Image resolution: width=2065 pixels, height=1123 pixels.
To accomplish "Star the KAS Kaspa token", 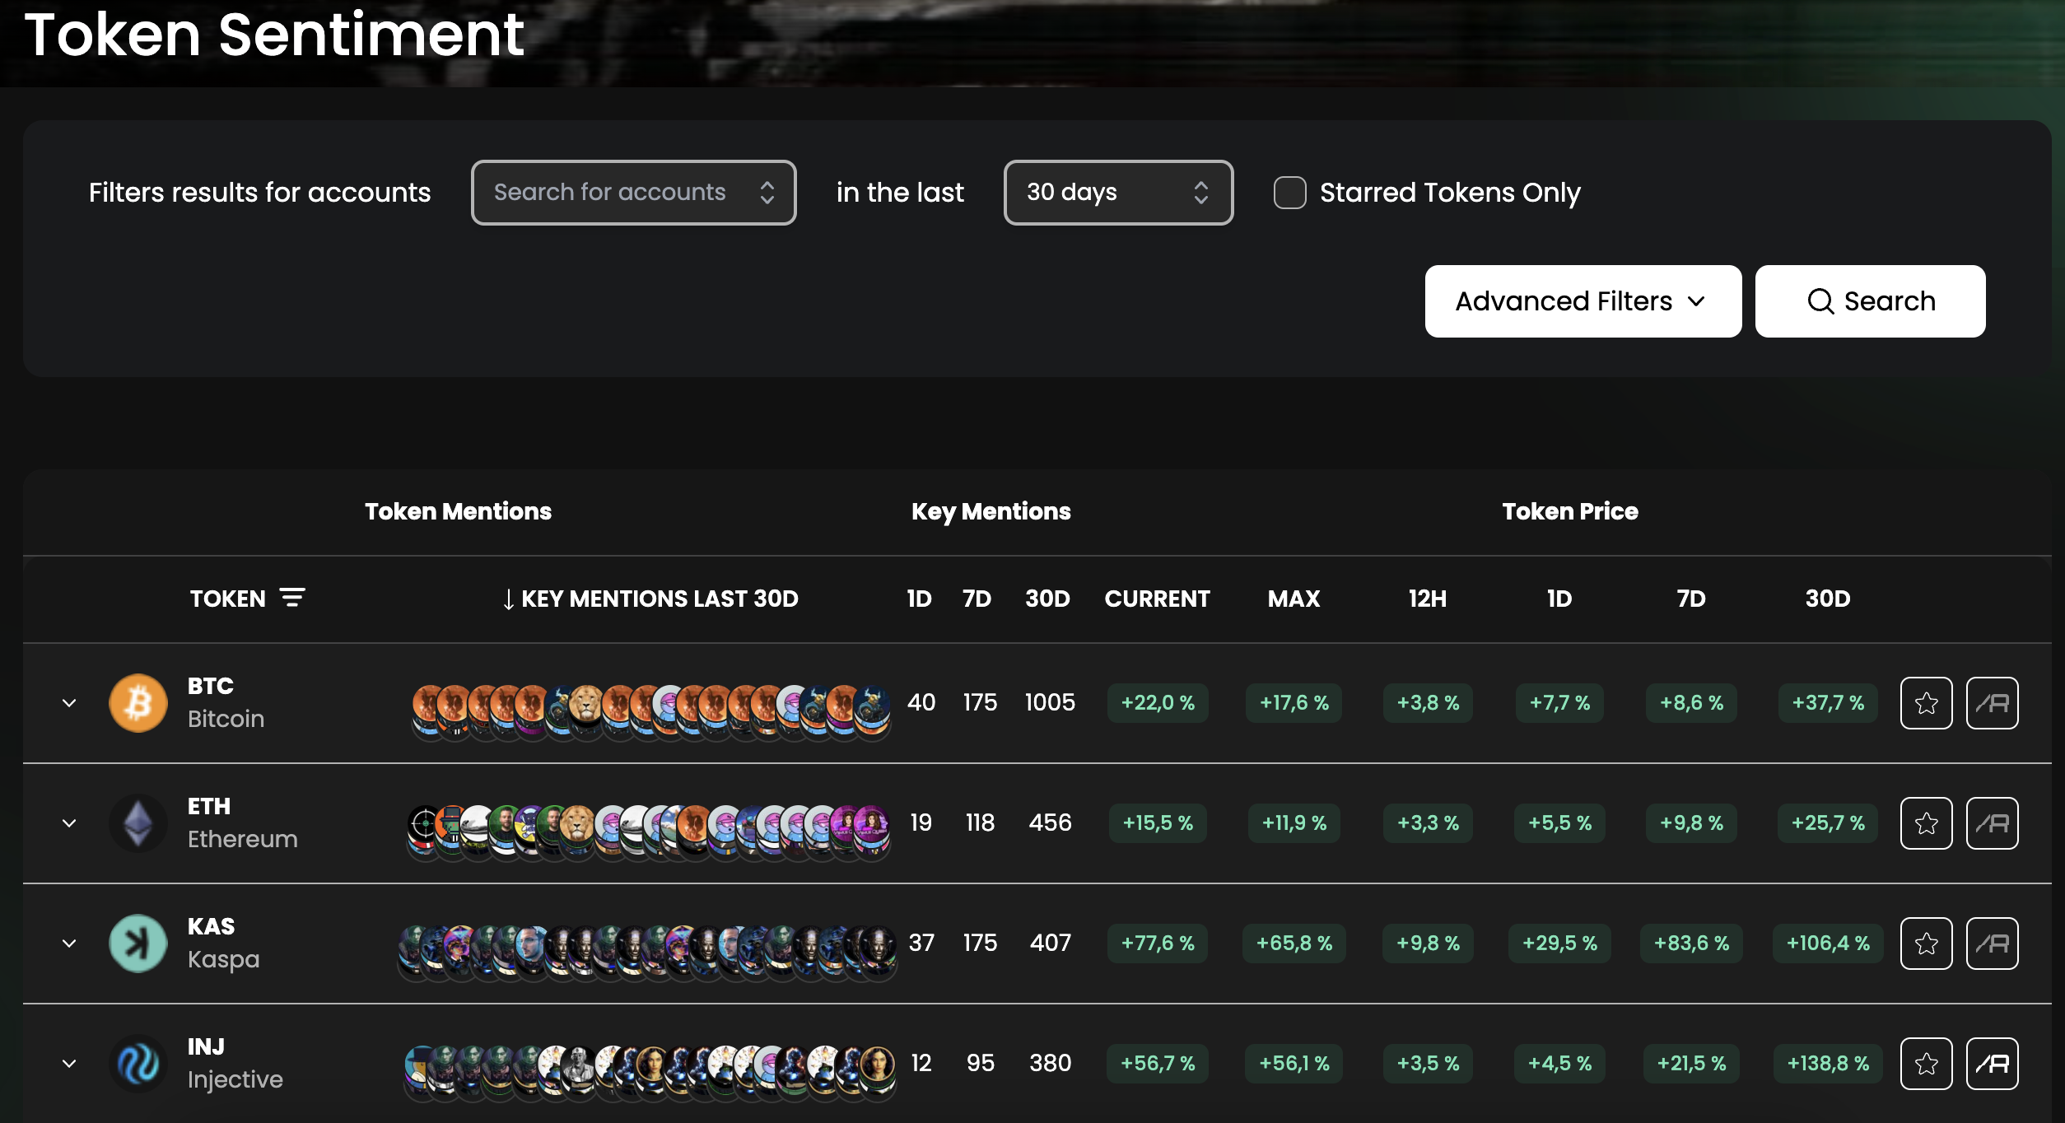I will pos(1926,944).
